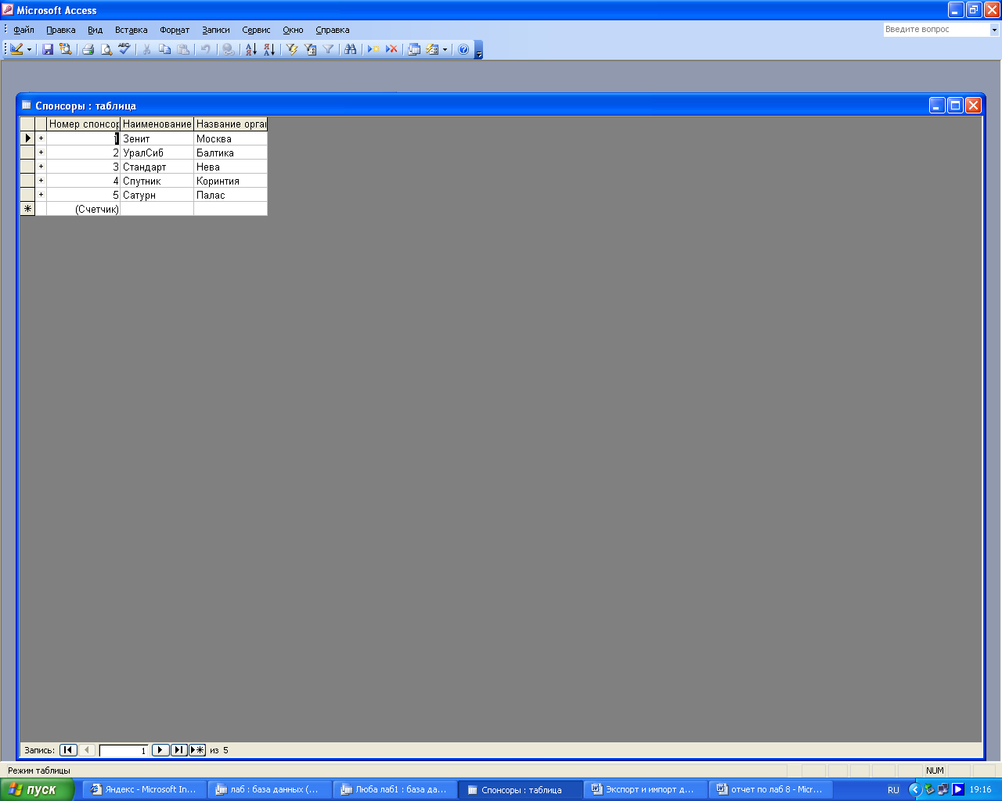1002x801 pixels.
Task: Click the cell containing Коринтия
Action: 230,181
